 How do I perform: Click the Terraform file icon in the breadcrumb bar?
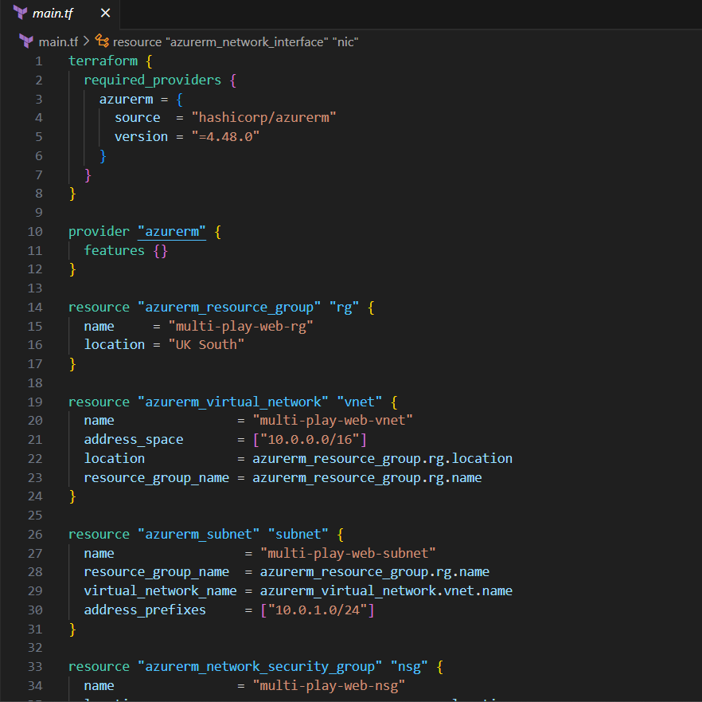tap(25, 41)
